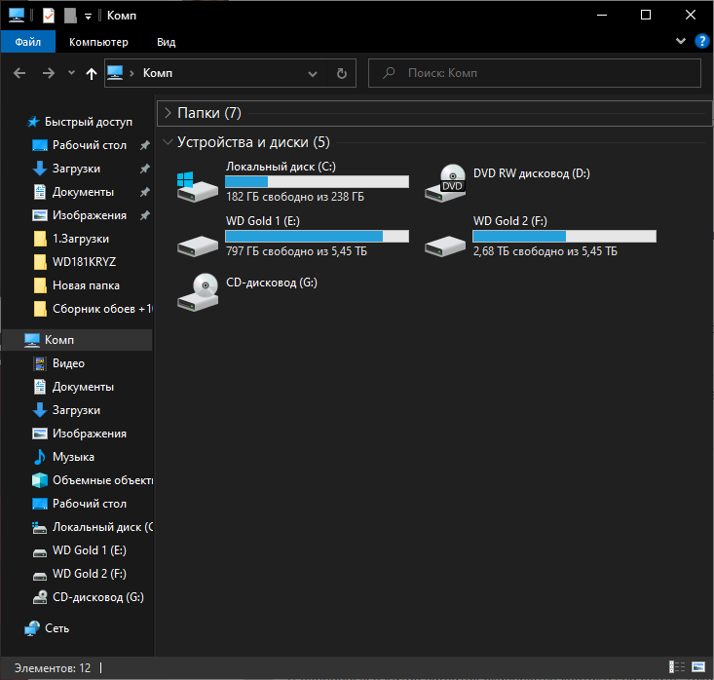The width and height of the screenshot is (714, 680).
Task: Switch to the Вид ribbon tab
Action: 166,42
